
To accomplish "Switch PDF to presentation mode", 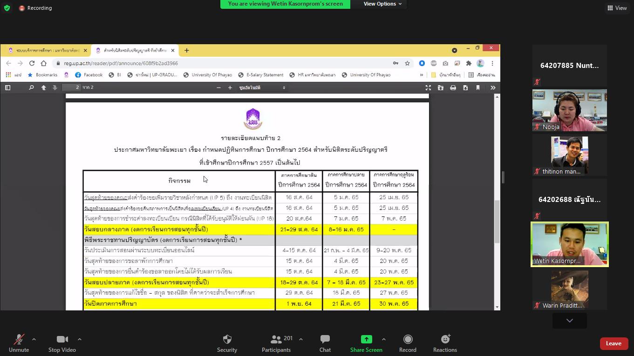I will [428, 87].
